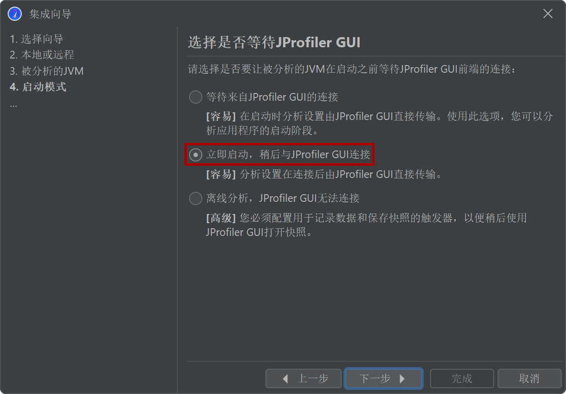Click the 等待来自JProfiler GUI的连接 option label
Viewport: 566px width, 394px height.
(272, 97)
